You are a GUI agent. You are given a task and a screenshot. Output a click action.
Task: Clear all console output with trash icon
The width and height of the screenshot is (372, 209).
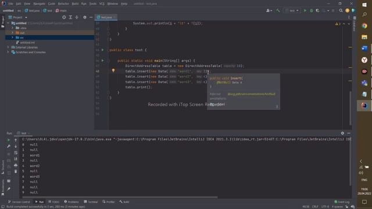coord(16,171)
